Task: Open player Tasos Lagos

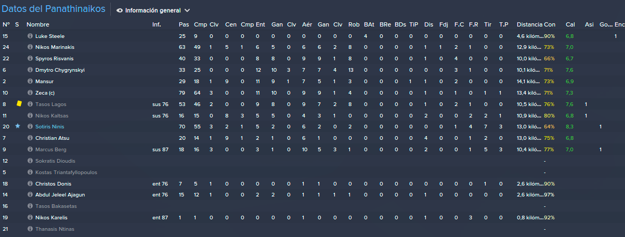Action: point(51,104)
